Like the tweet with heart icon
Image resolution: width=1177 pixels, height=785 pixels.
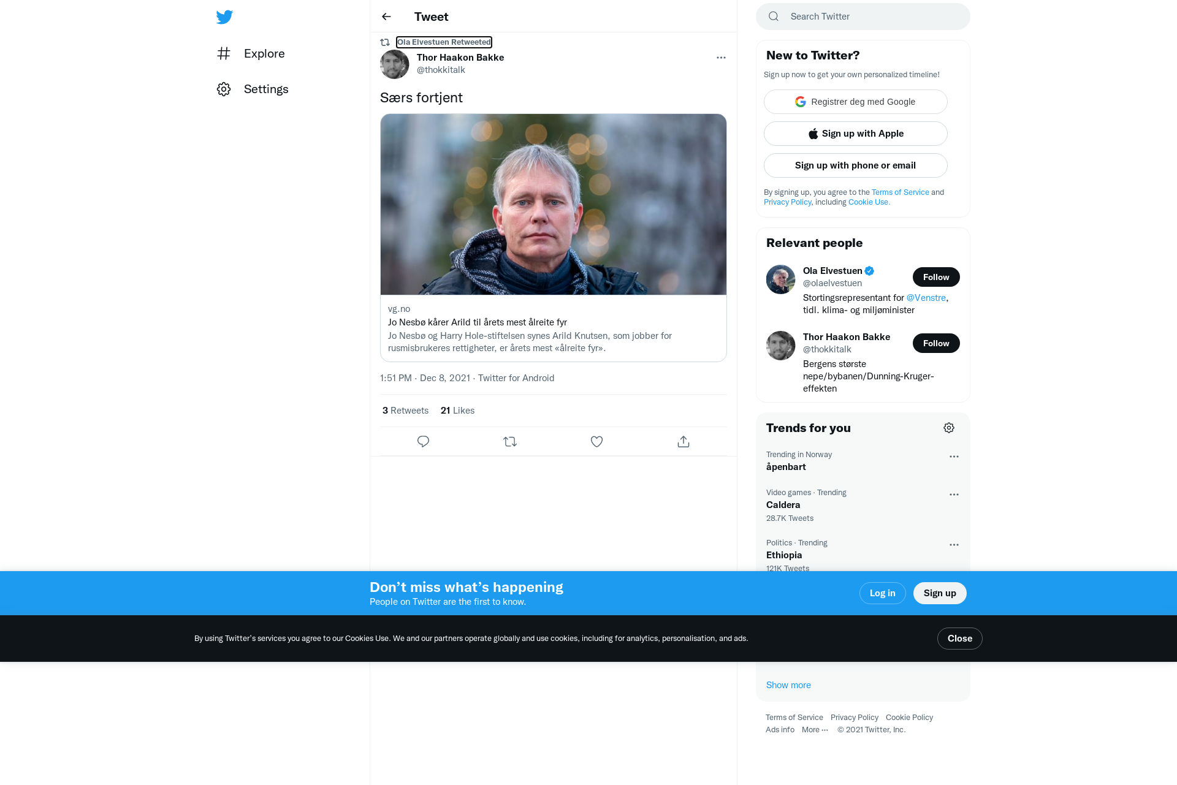point(596,441)
